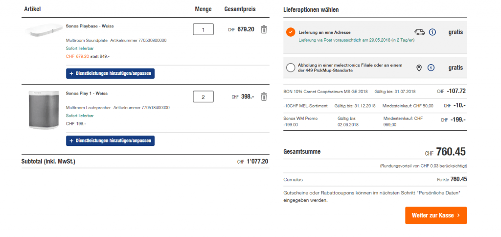Remove Sonos Play 1 via trash icon
The image size is (501, 237).
pyautogui.click(x=264, y=96)
